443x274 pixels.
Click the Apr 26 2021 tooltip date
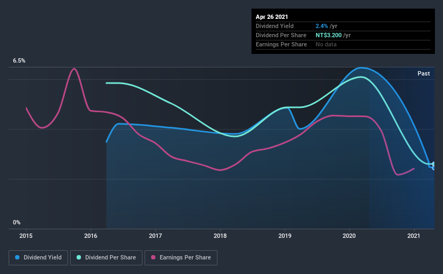(x=272, y=17)
